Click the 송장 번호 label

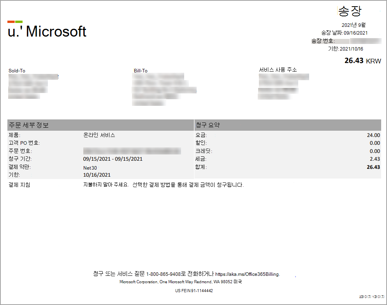tap(323, 41)
